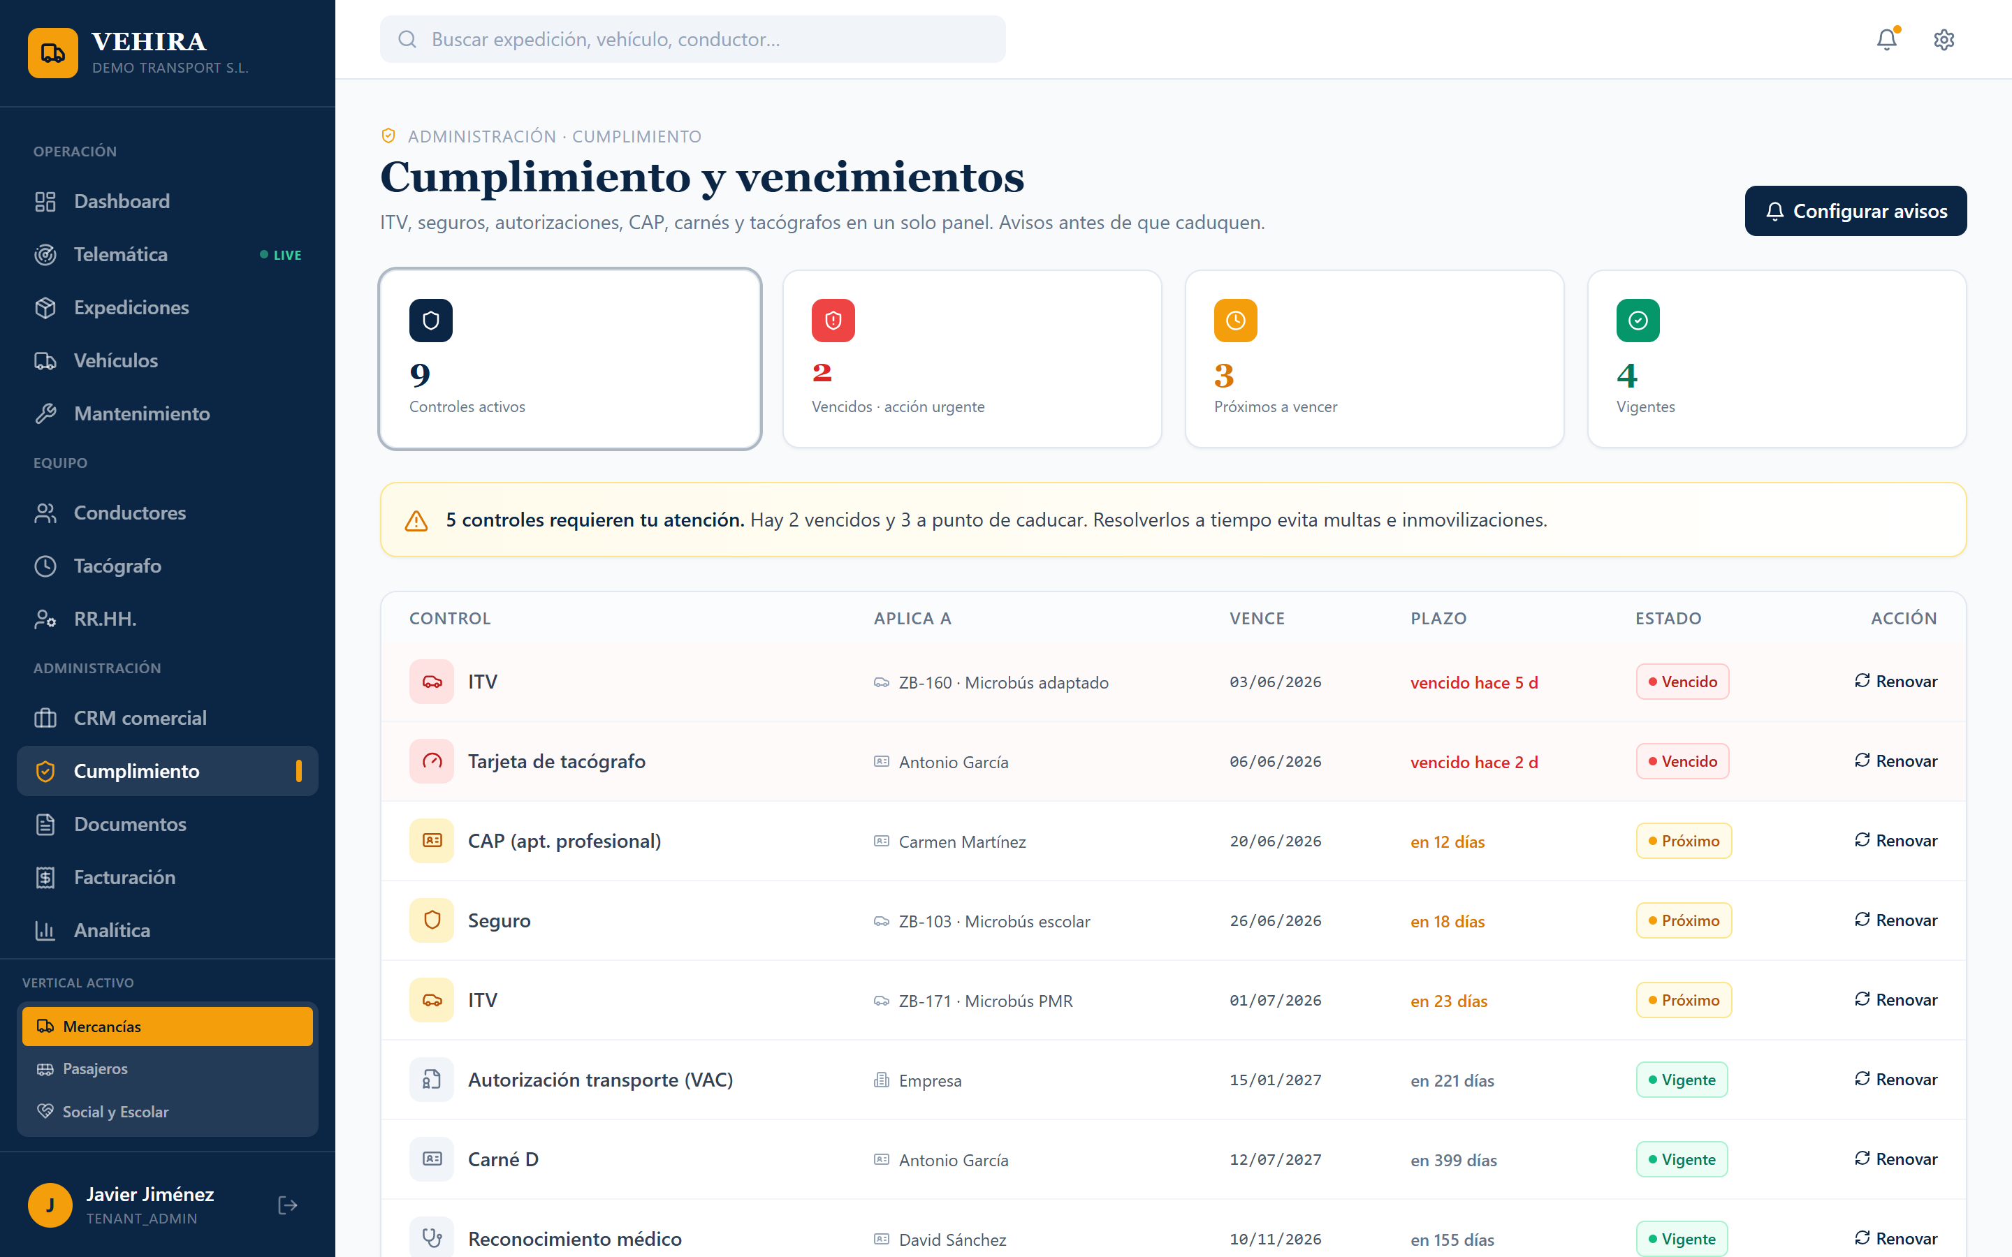Open Dashboard from the sidebar

[x=167, y=201]
